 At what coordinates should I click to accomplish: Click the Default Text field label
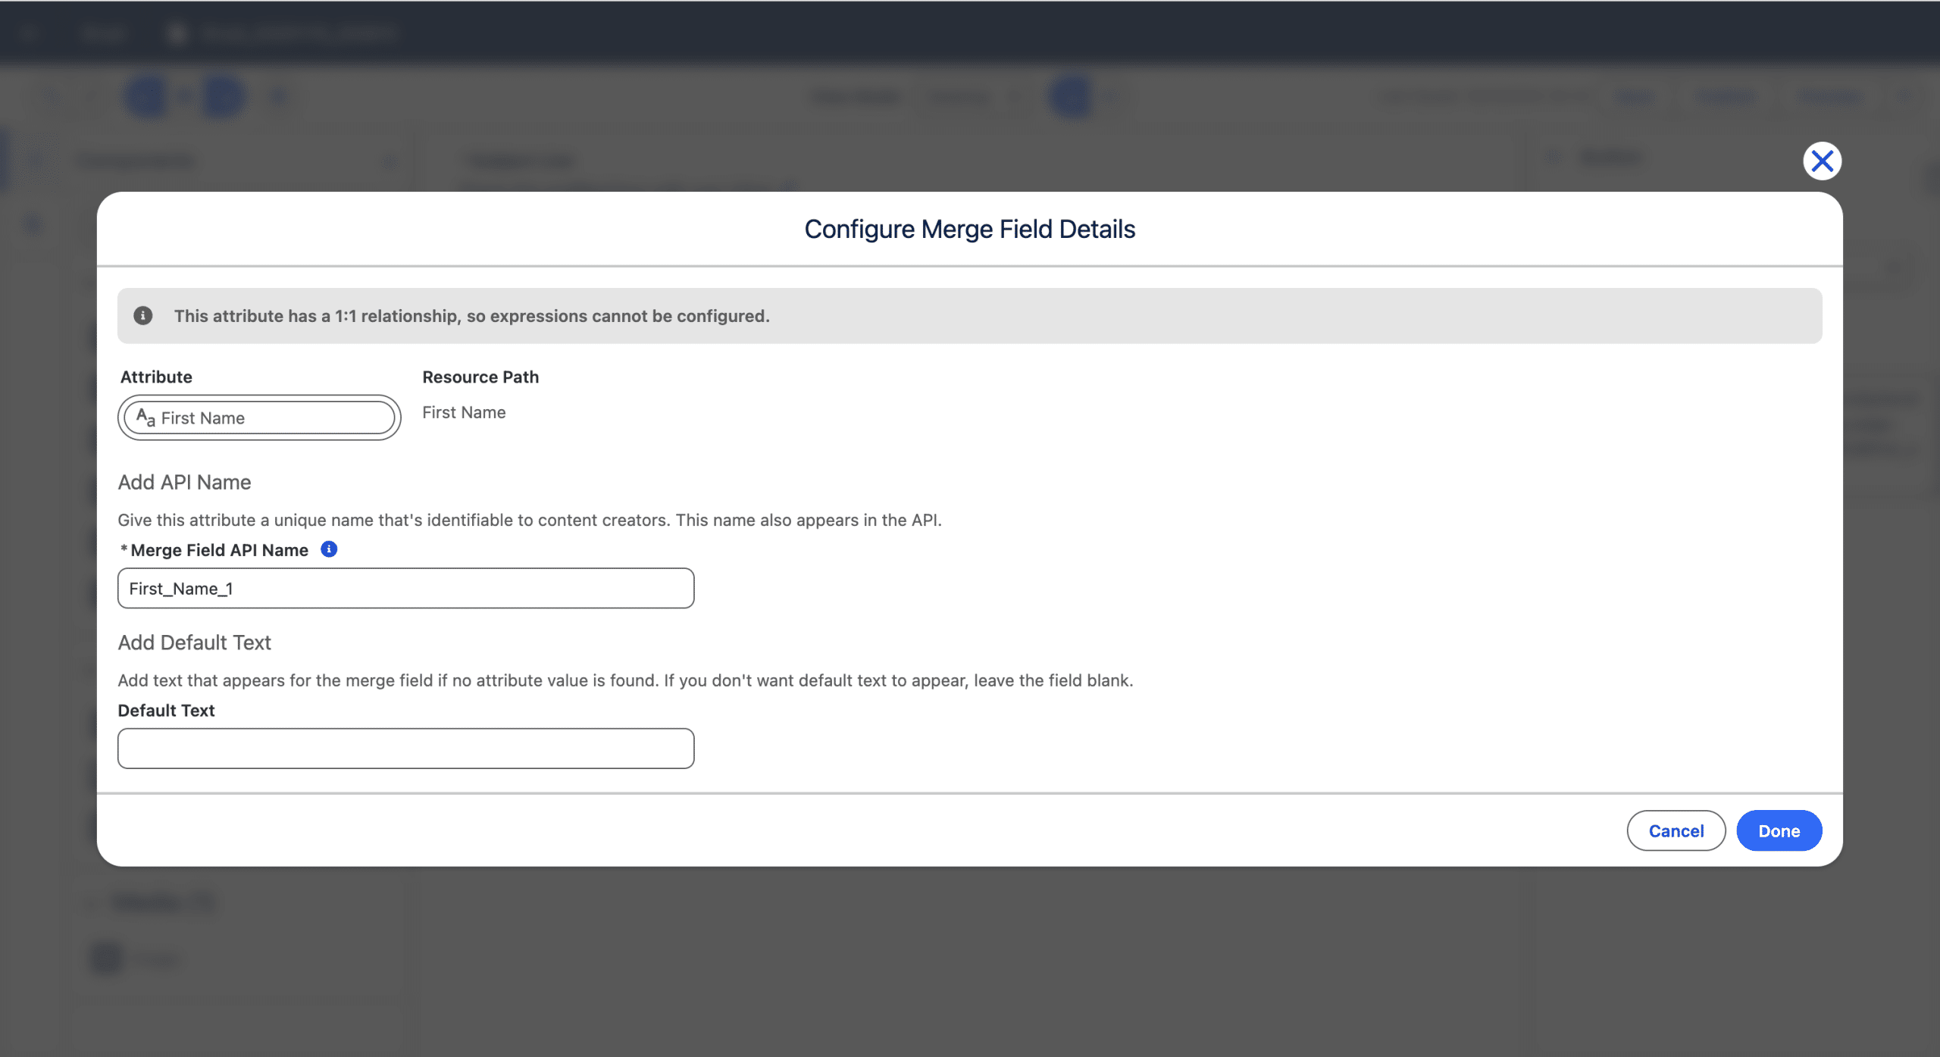166,711
